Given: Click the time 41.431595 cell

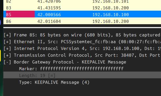Looking at the screenshot, I should point(49,8).
